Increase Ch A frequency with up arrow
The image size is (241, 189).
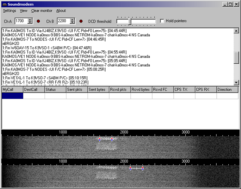[x=30, y=20]
